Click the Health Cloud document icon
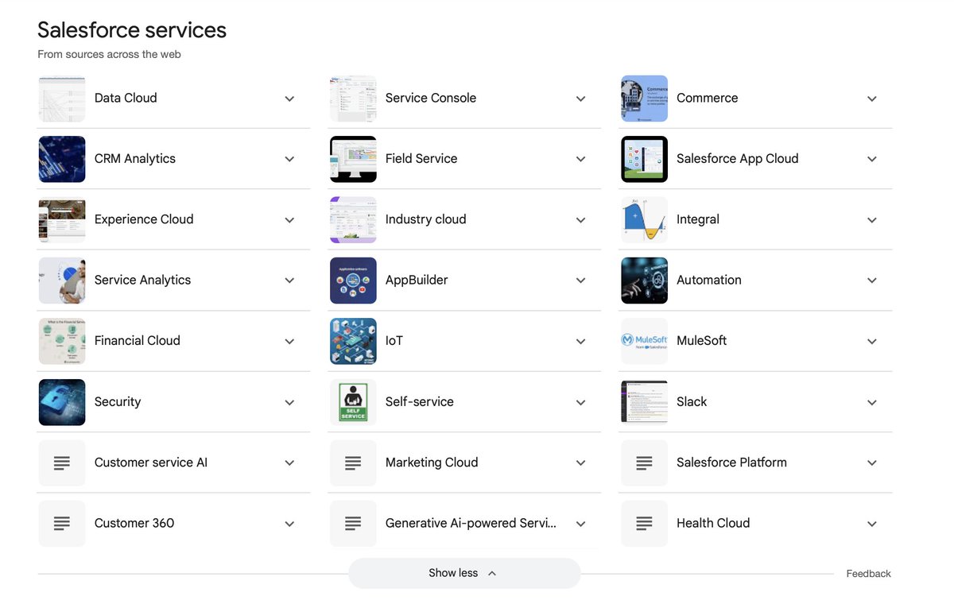 [x=644, y=523]
